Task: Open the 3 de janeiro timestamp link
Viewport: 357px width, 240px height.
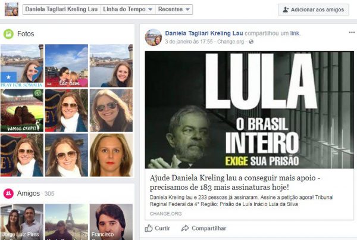Action: click(189, 42)
